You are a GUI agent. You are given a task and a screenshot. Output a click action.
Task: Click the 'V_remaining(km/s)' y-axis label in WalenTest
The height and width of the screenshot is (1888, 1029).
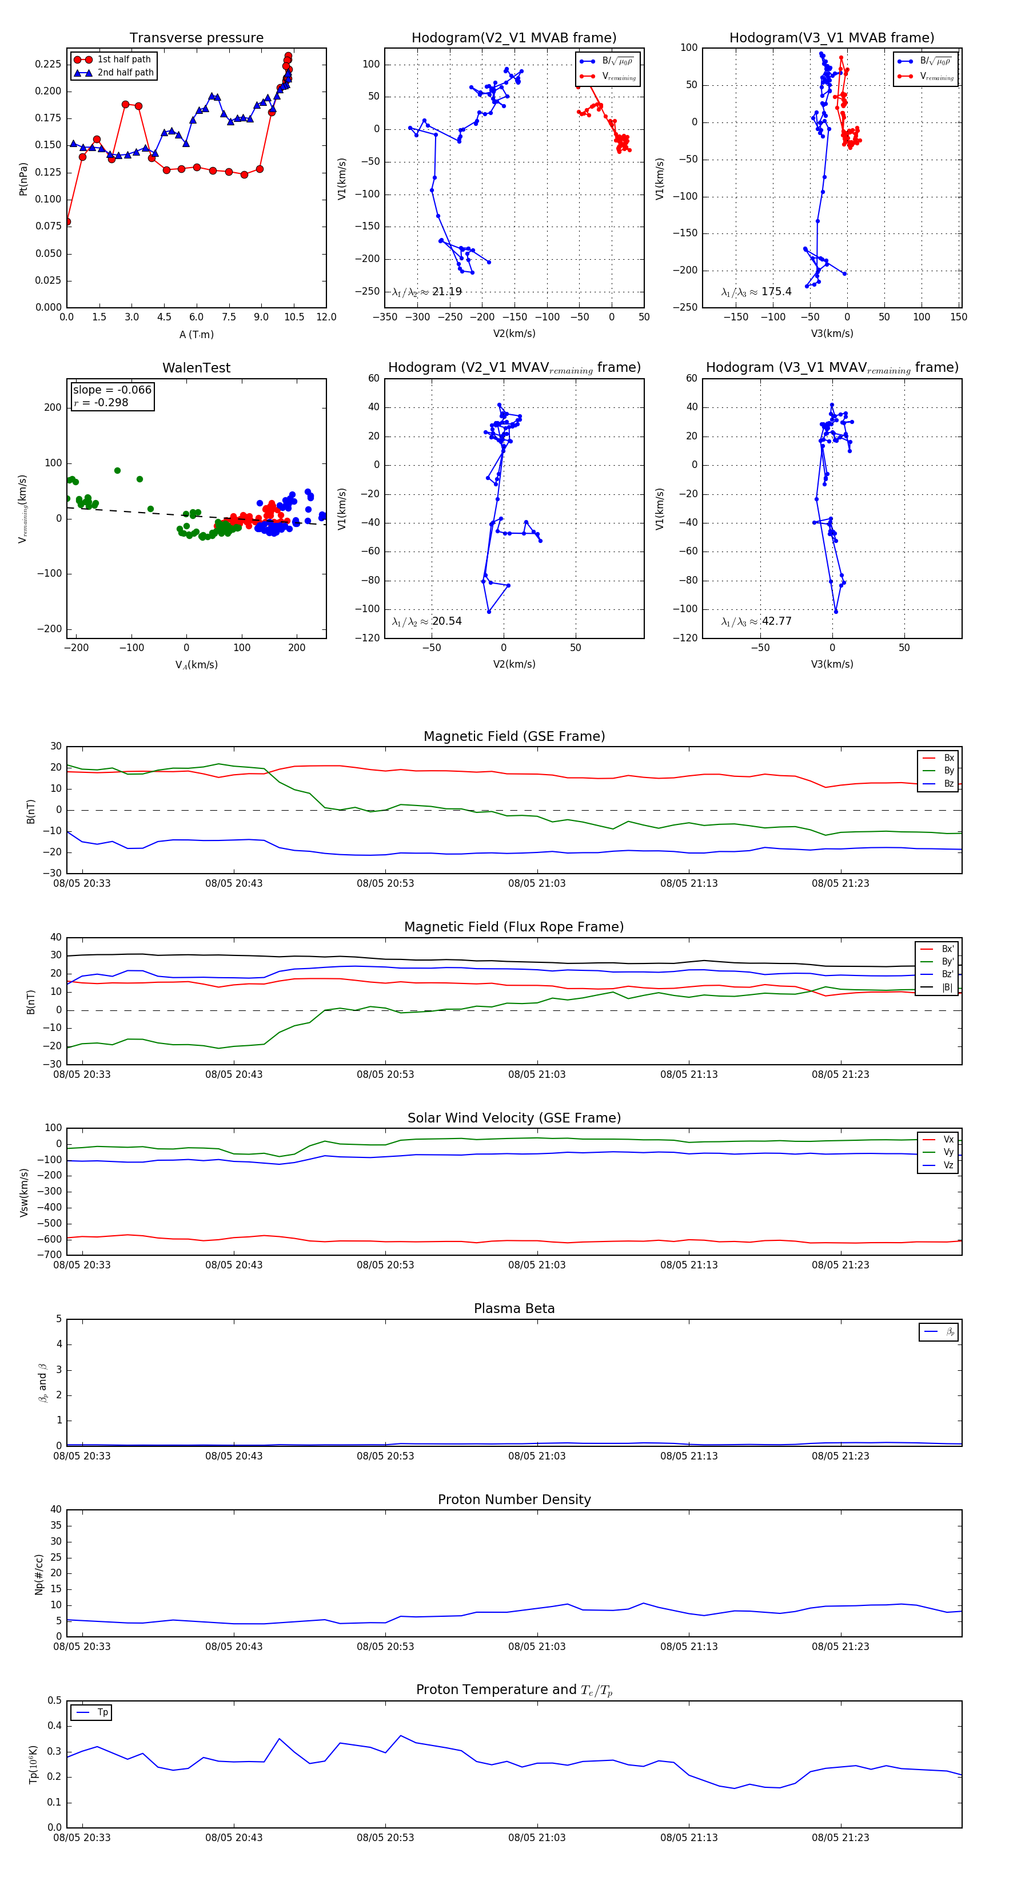click(23, 509)
